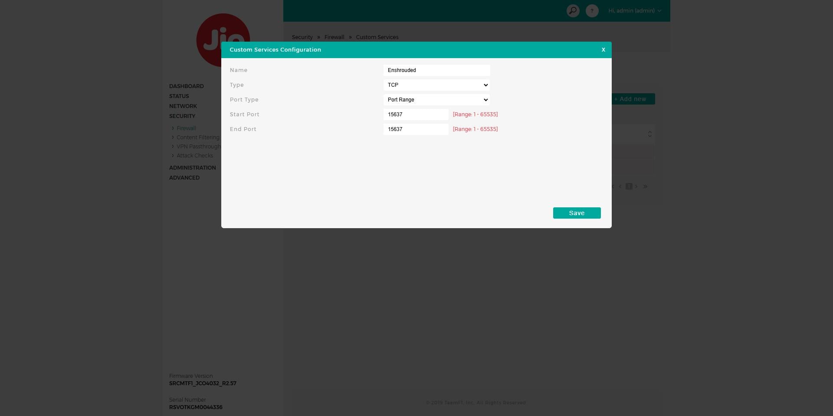Open the Port Type dropdown
Viewport: 833px width, 416px height.
coord(436,100)
